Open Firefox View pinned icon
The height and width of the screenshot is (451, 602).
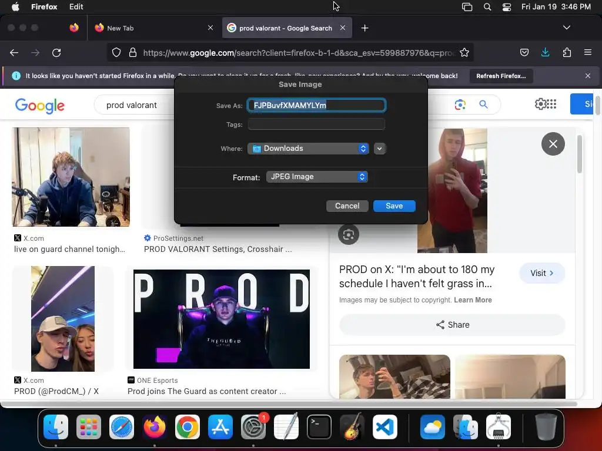tap(74, 28)
